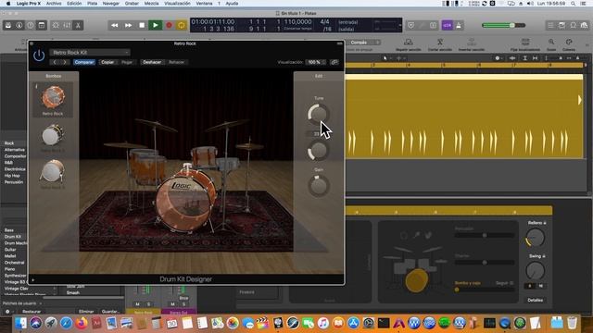This screenshot has height=333, width=593.
Task: Click the kick drum on the kit
Action: click(185, 200)
